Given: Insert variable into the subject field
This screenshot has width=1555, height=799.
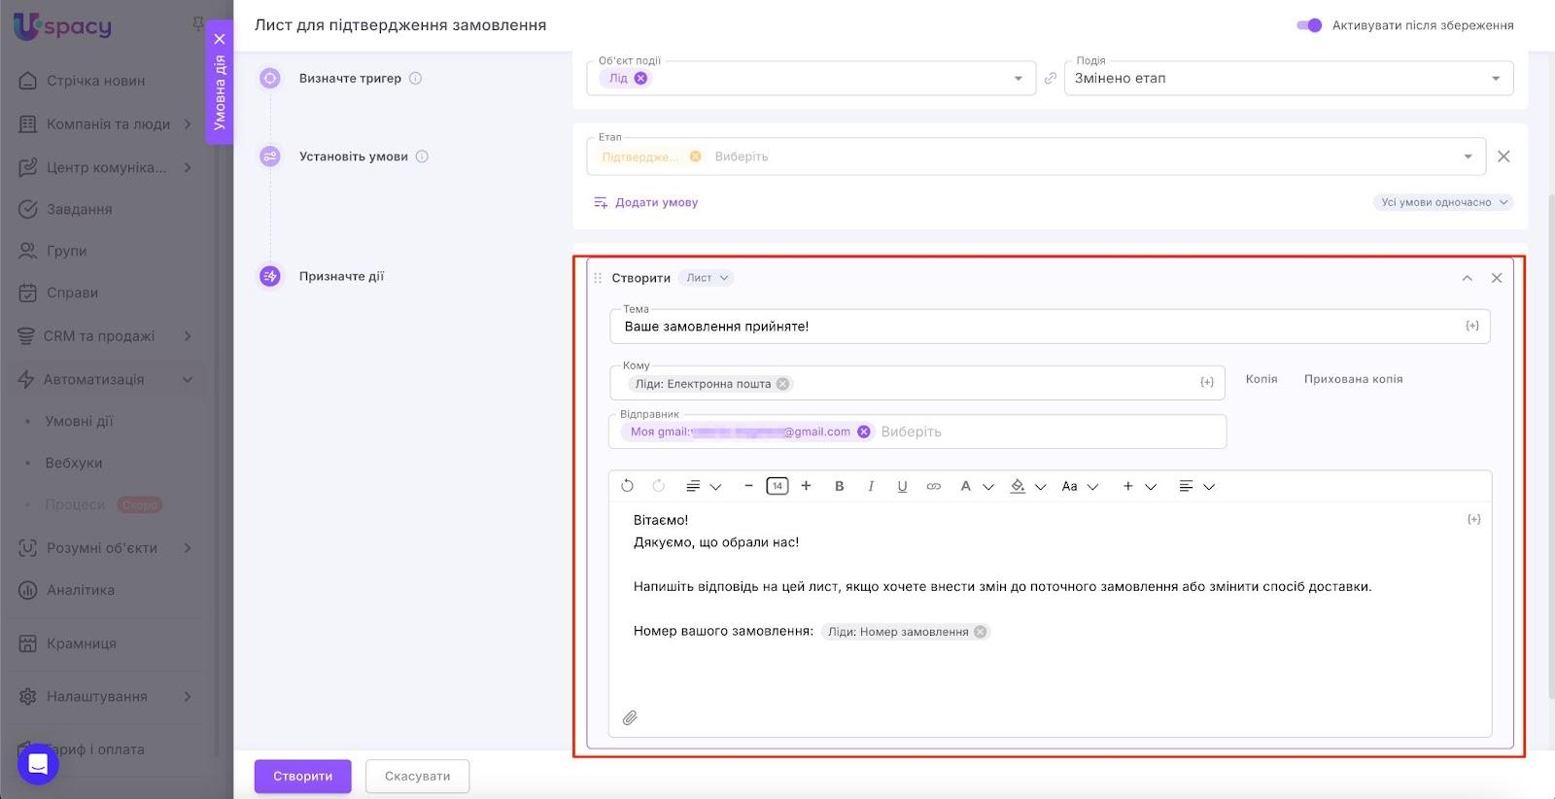Looking at the screenshot, I should click(x=1471, y=327).
